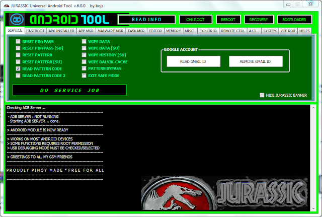Click the BOOTLOADER button
The image size is (322, 217).
coord(294,20)
